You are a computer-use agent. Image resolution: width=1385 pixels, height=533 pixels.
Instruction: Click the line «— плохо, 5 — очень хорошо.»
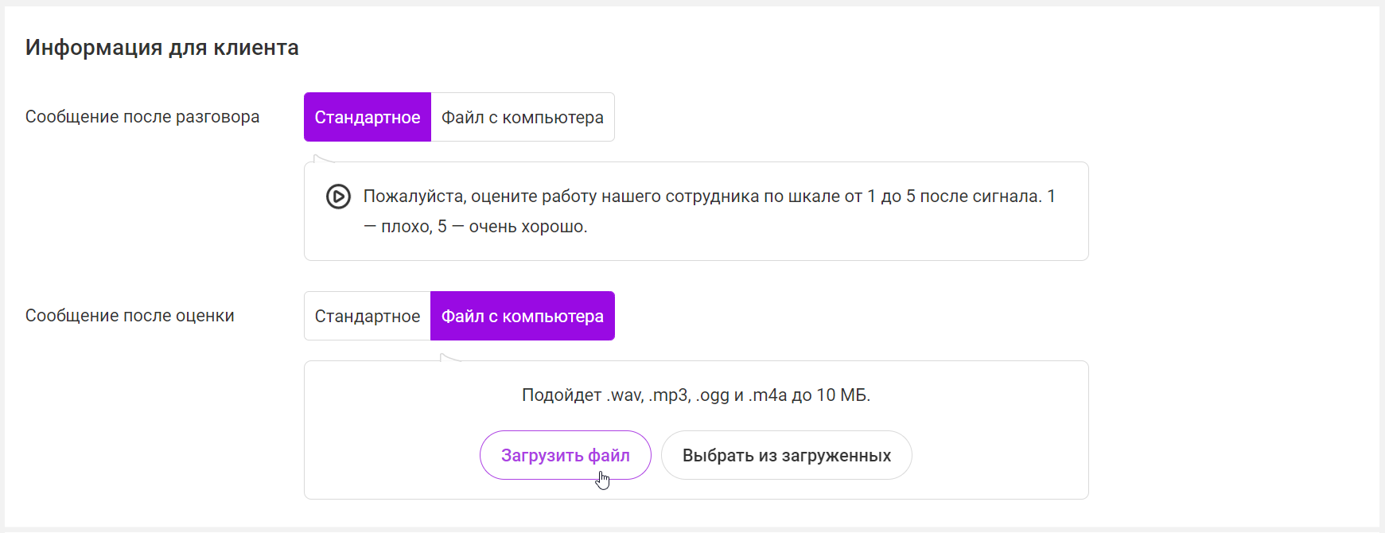pos(476,227)
